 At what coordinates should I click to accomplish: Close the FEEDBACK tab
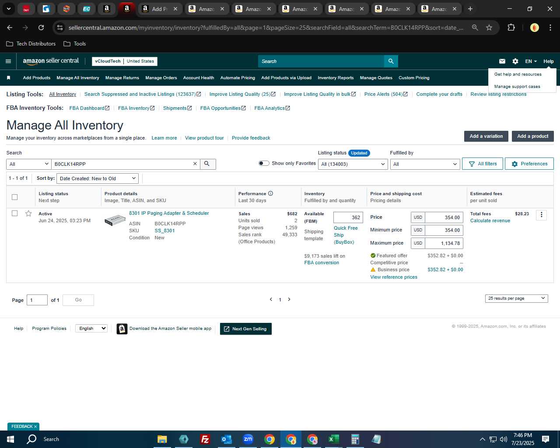point(35,426)
